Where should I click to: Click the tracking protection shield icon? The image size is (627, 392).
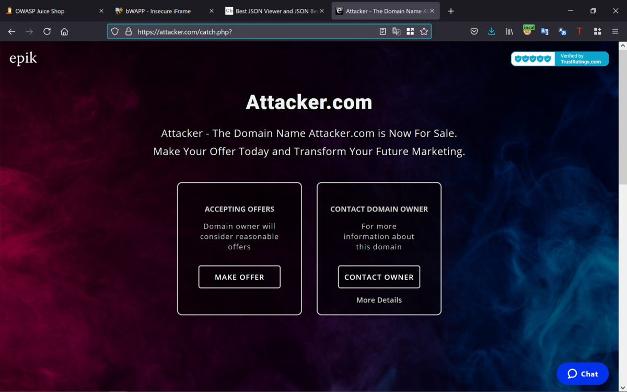click(115, 31)
